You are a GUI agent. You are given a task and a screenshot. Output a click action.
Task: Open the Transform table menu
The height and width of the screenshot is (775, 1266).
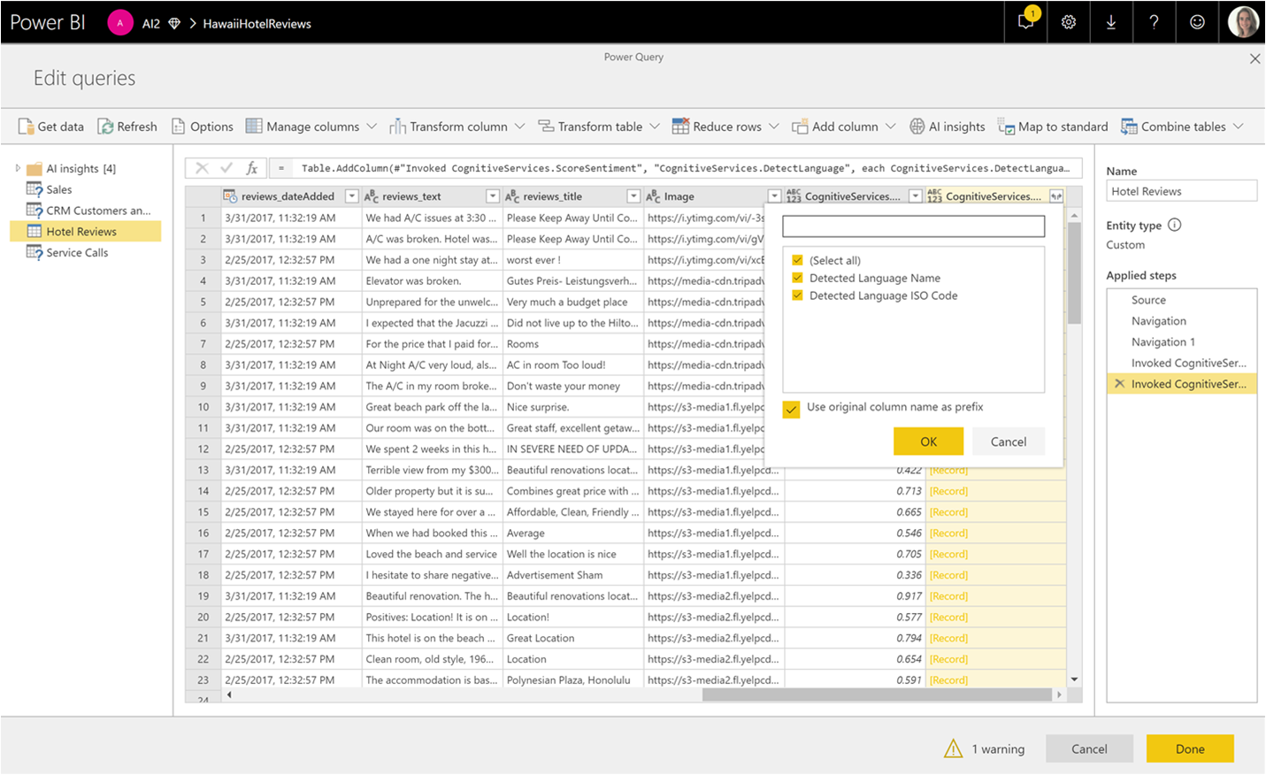(599, 127)
